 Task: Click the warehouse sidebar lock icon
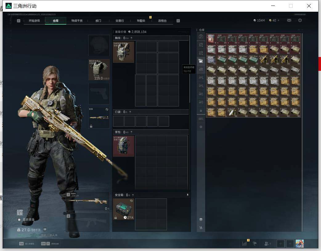201,111
